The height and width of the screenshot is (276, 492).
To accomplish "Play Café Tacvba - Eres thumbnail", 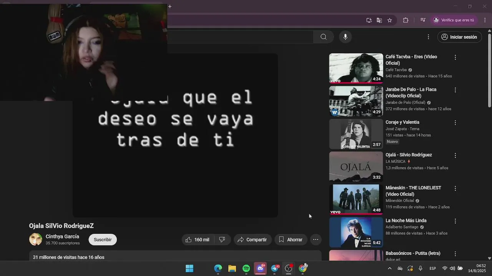I will tap(356, 68).
